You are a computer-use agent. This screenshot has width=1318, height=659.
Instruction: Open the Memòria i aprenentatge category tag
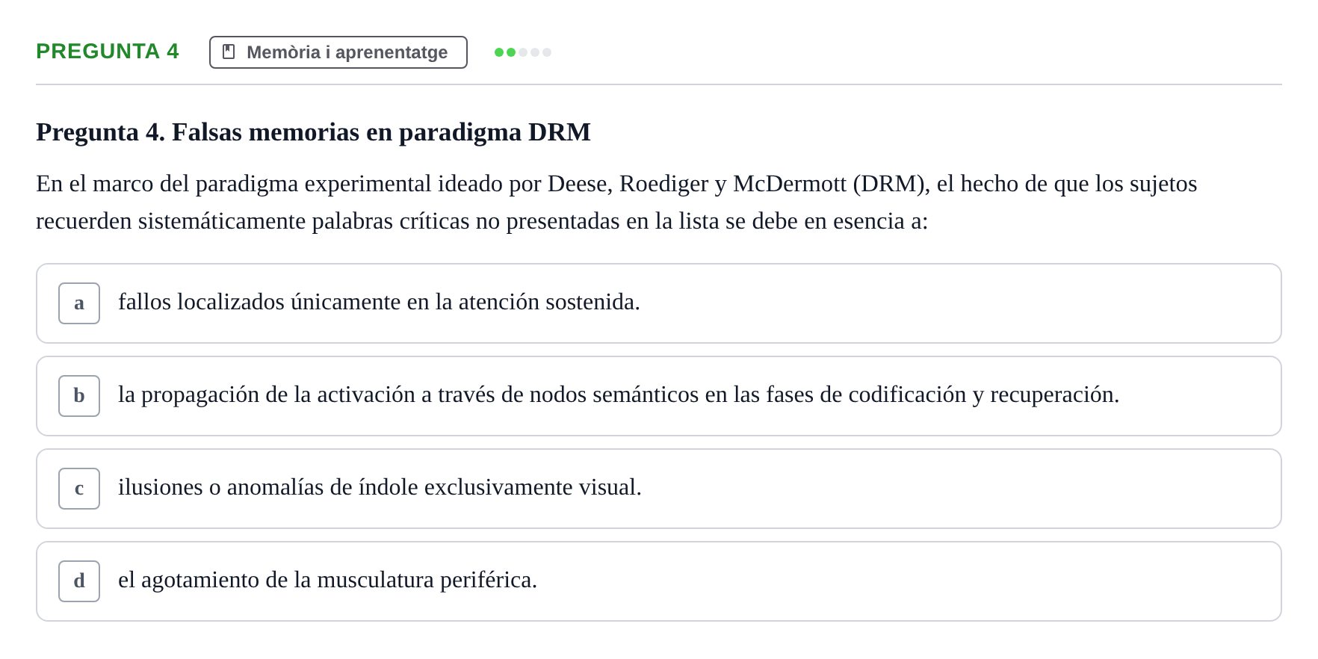[x=338, y=52]
